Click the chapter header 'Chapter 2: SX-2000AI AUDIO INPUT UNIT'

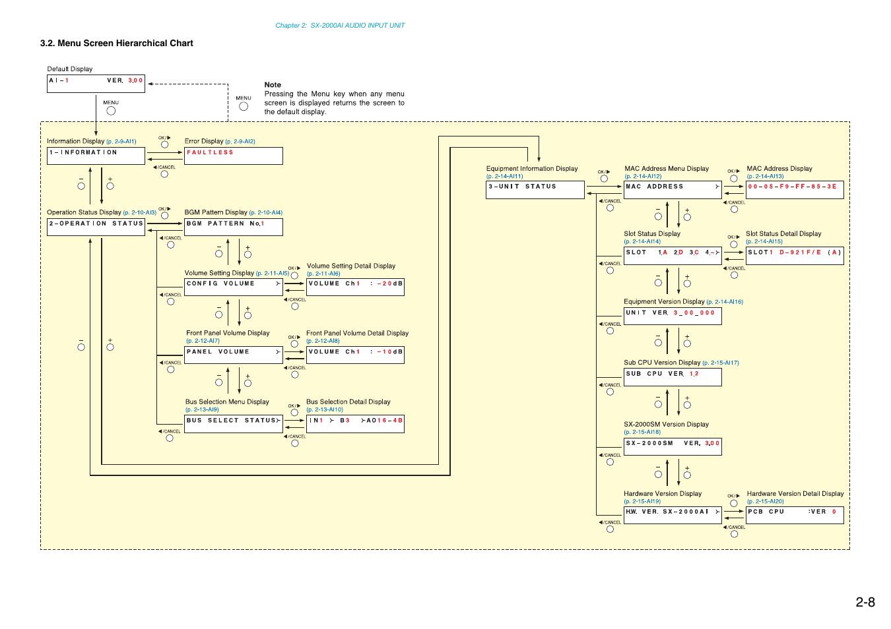pos(340,26)
